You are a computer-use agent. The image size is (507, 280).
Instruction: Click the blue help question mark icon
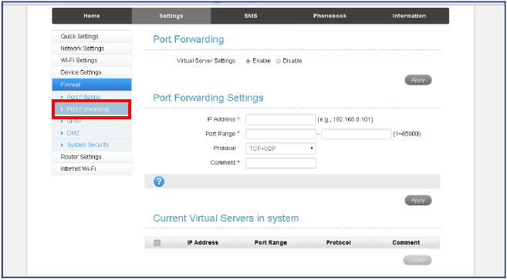coord(159,182)
